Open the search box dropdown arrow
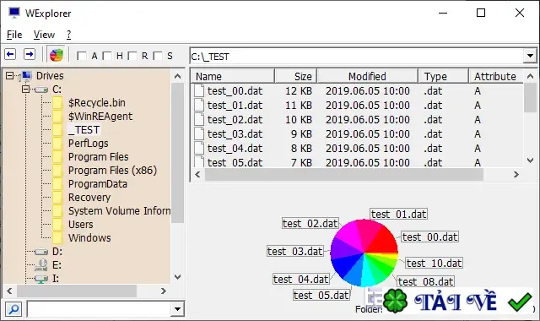The width and height of the screenshot is (540, 321). (177, 309)
